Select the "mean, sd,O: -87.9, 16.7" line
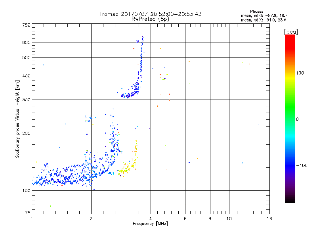This screenshot has width=317, height=238. coord(264,15)
